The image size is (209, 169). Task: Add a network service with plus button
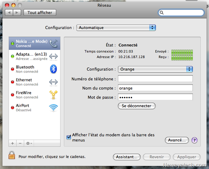[13, 143]
